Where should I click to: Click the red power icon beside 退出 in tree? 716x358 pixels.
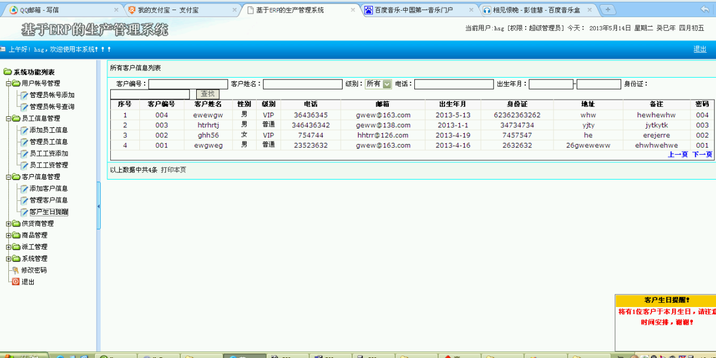coord(16,282)
